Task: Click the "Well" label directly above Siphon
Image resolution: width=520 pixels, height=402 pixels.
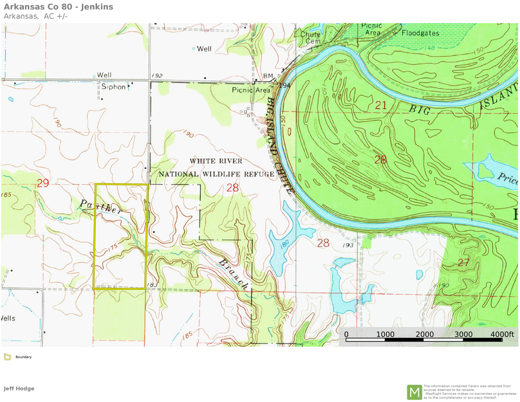Action: click(x=104, y=75)
